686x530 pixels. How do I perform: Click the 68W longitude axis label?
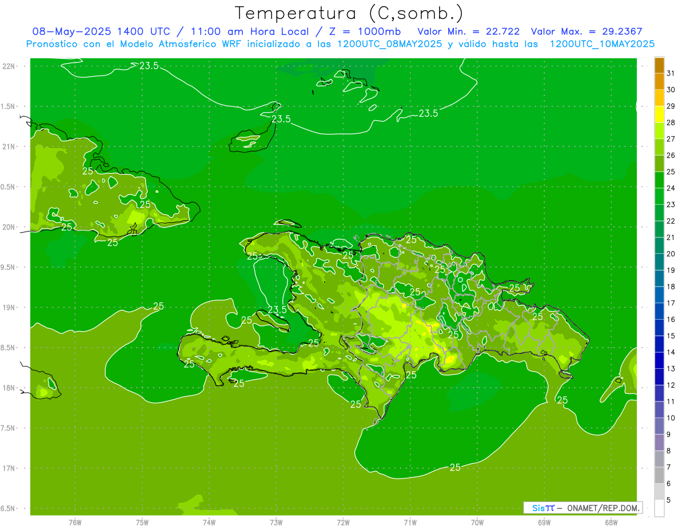coord(611,522)
